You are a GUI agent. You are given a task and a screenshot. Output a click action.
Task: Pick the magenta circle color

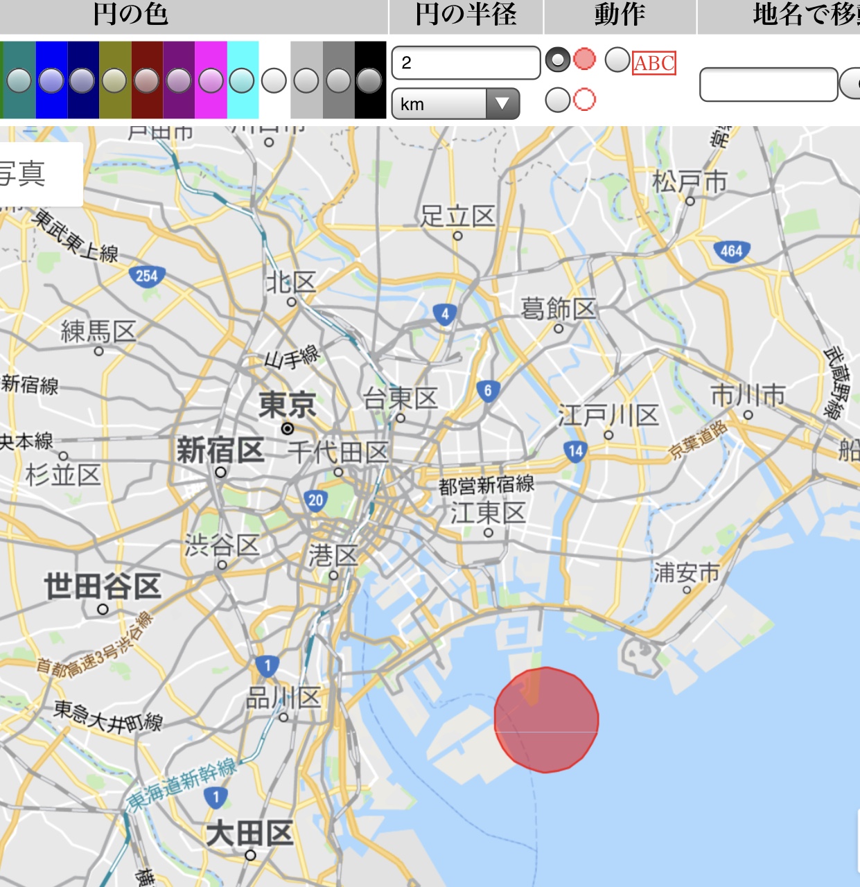[211, 80]
